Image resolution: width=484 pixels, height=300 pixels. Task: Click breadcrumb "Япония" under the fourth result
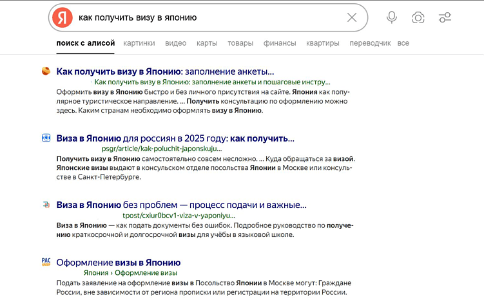pos(96,273)
